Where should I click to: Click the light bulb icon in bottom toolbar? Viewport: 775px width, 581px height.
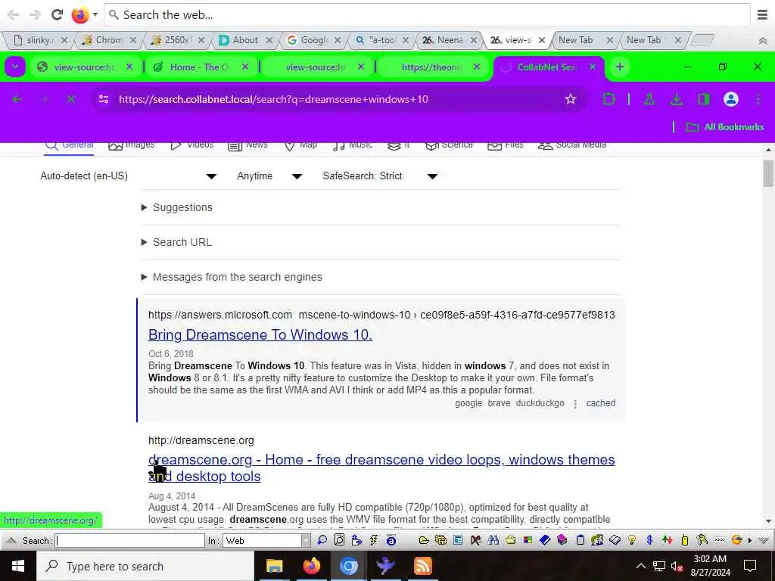click(632, 540)
